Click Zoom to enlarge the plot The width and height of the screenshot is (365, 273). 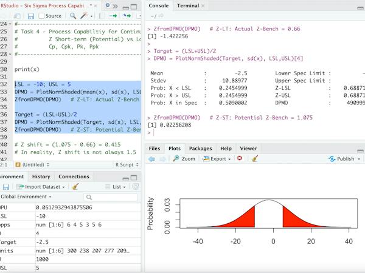pos(184,159)
